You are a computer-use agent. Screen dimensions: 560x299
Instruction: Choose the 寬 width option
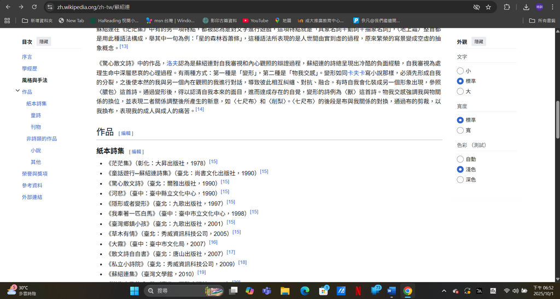[460, 130]
